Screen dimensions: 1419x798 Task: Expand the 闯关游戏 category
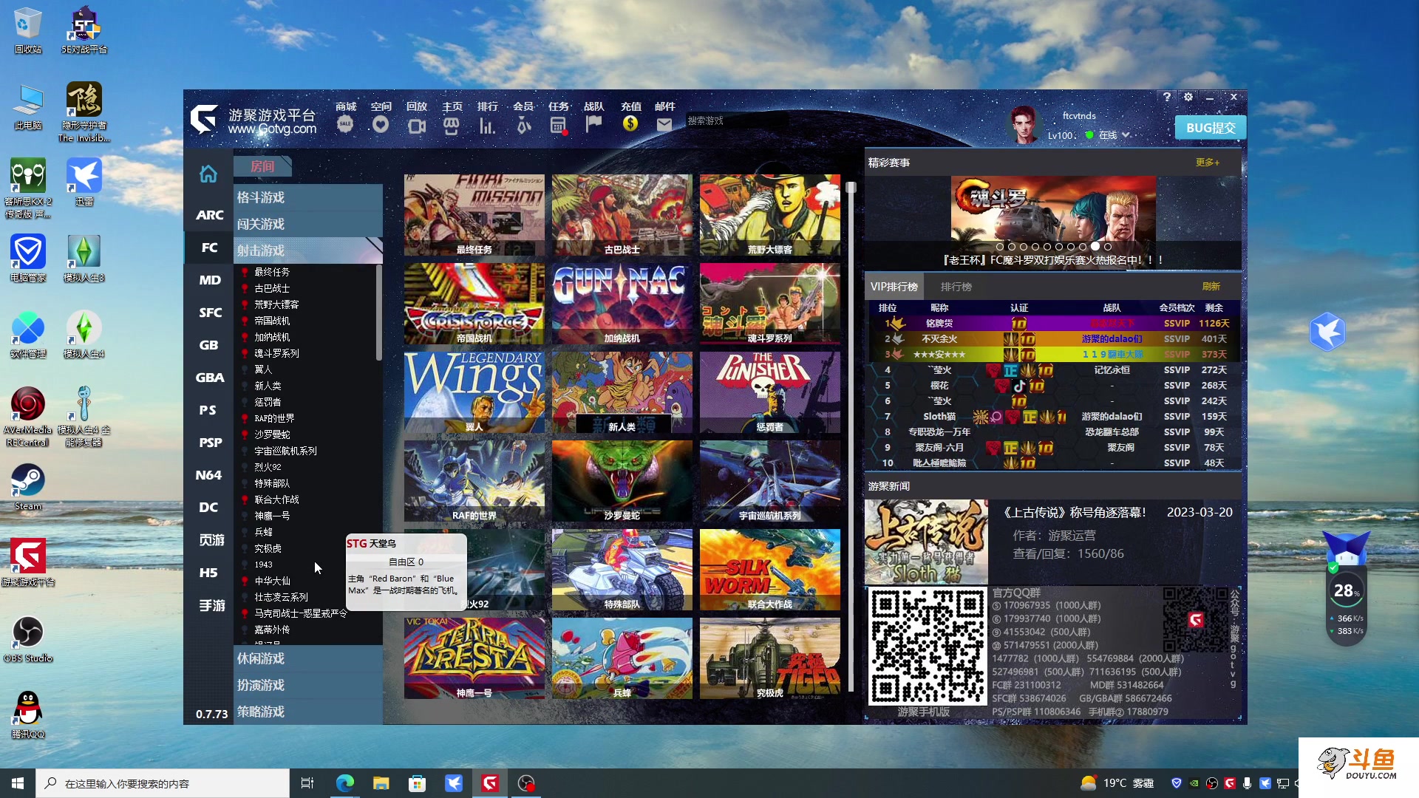pos(308,224)
